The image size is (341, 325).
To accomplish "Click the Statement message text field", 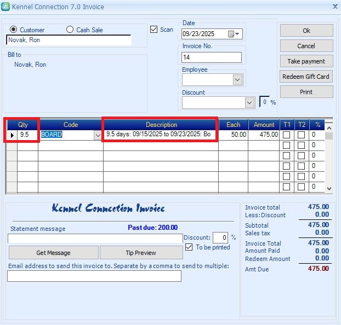I will tap(95, 238).
